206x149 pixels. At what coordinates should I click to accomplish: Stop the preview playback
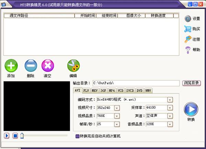tap(15, 136)
